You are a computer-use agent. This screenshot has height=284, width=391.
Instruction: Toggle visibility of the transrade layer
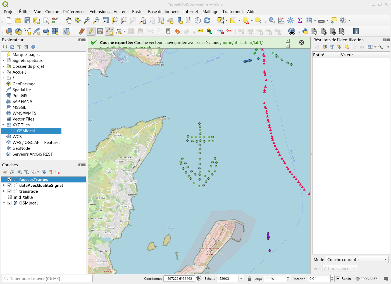click(9, 191)
